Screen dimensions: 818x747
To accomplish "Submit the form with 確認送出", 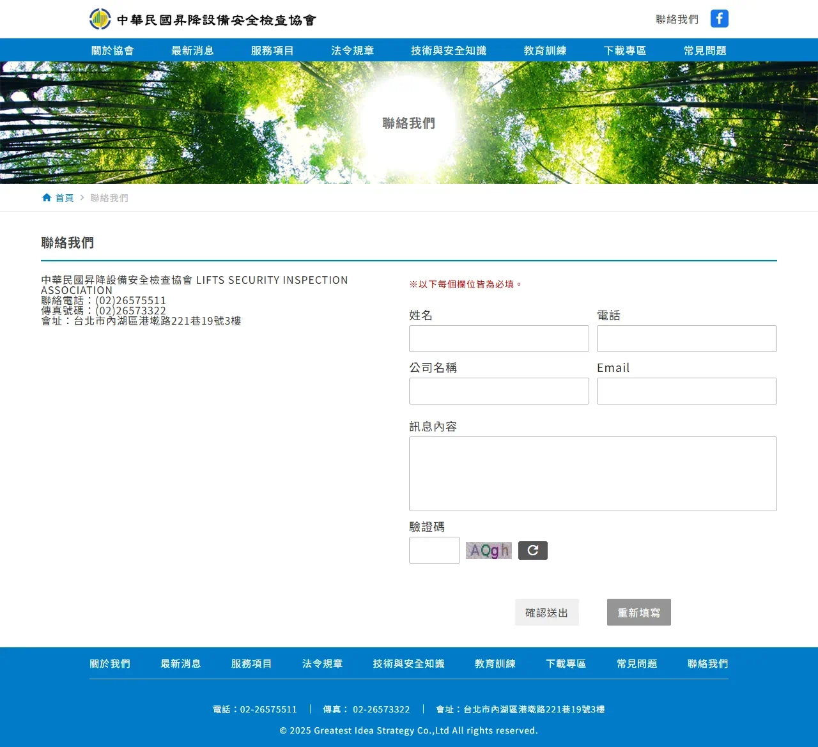I will pyautogui.click(x=546, y=612).
